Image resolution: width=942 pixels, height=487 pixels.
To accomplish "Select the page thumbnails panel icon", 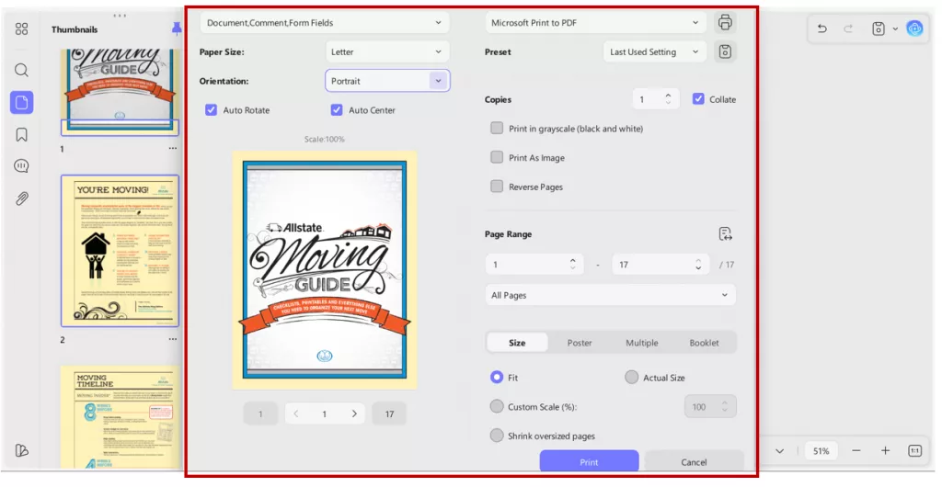I will tap(22, 103).
